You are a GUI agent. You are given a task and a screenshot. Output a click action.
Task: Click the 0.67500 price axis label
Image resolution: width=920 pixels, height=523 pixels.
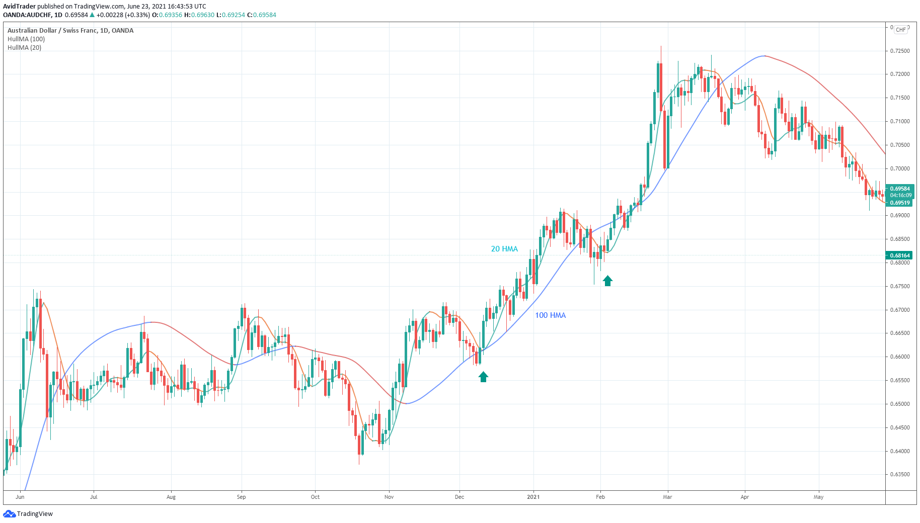900,286
